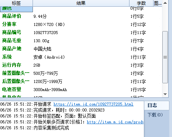This screenshot has width=172, height=137.
Task: Click the 标签 column header
Action: (16, 3)
